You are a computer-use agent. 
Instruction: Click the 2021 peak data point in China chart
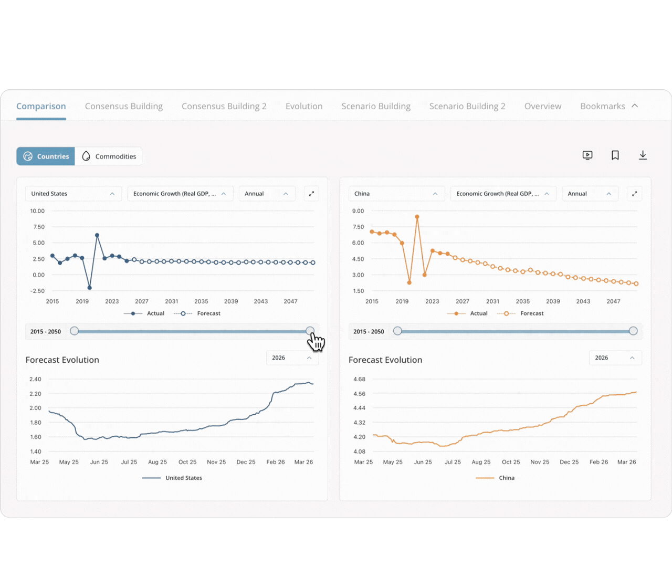(x=417, y=217)
